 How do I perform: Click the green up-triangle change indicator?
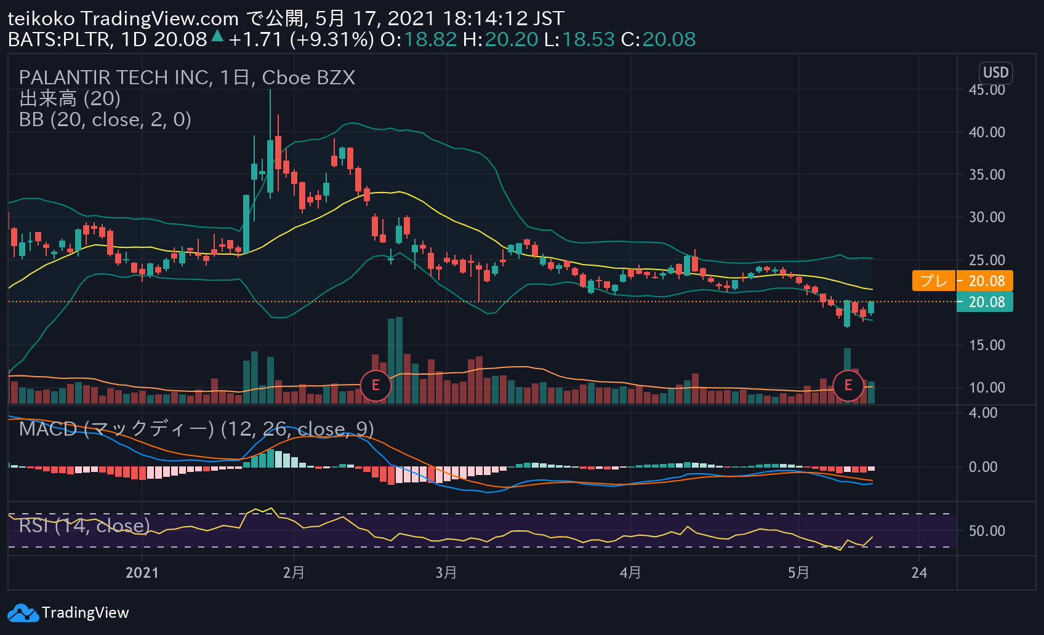point(217,36)
